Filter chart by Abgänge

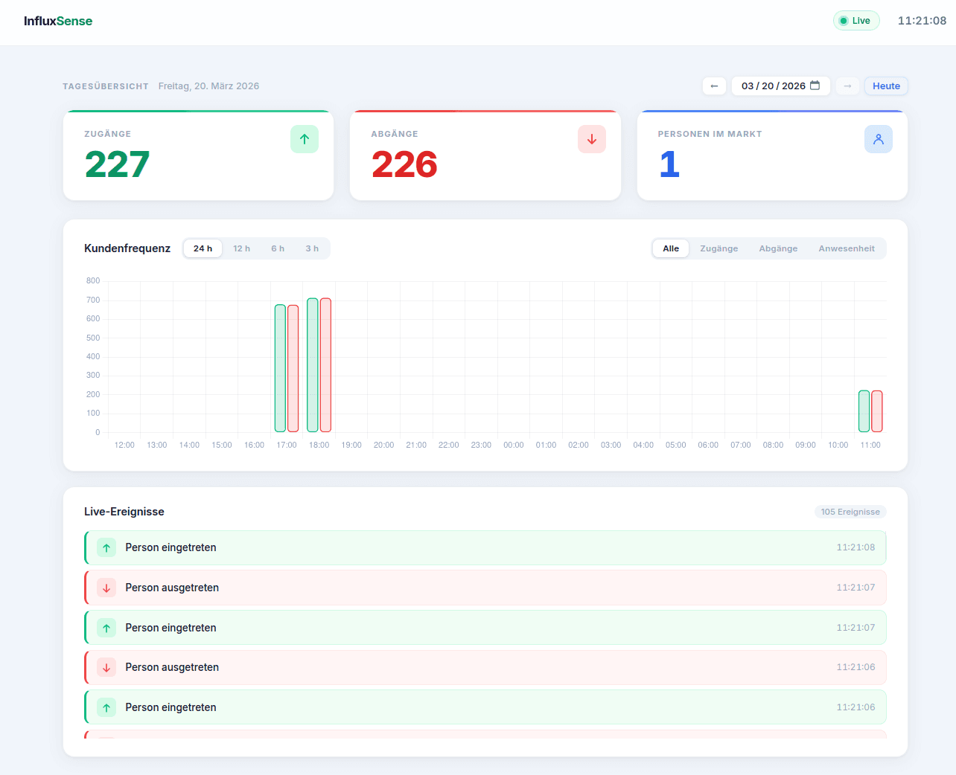coord(778,248)
